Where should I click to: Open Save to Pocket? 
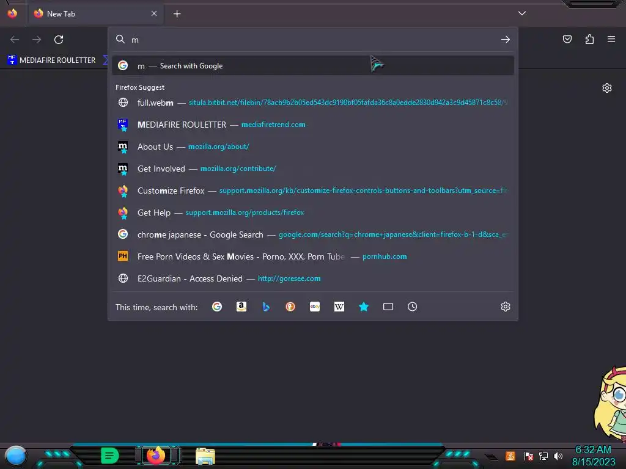point(567,39)
